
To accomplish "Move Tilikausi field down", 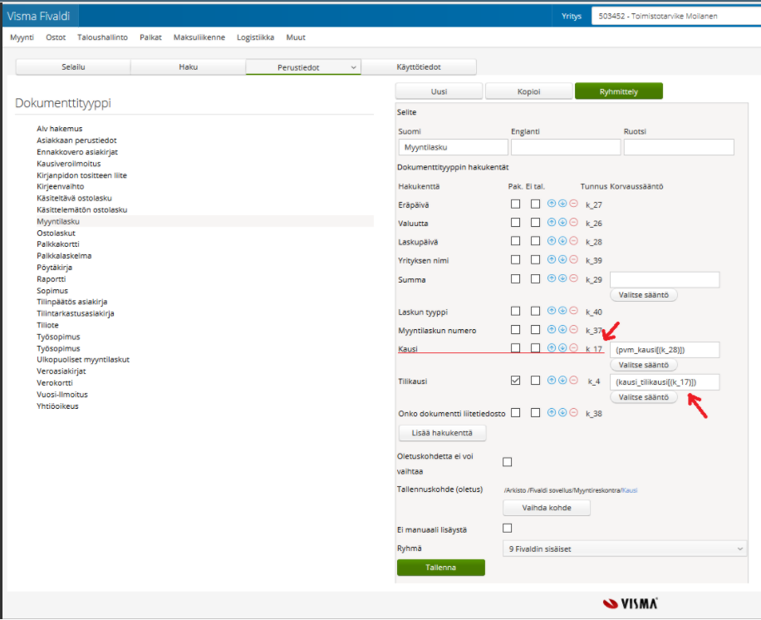I will pos(562,381).
